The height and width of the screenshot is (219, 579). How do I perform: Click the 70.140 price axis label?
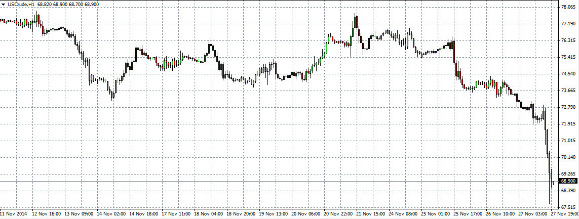tap(568, 157)
